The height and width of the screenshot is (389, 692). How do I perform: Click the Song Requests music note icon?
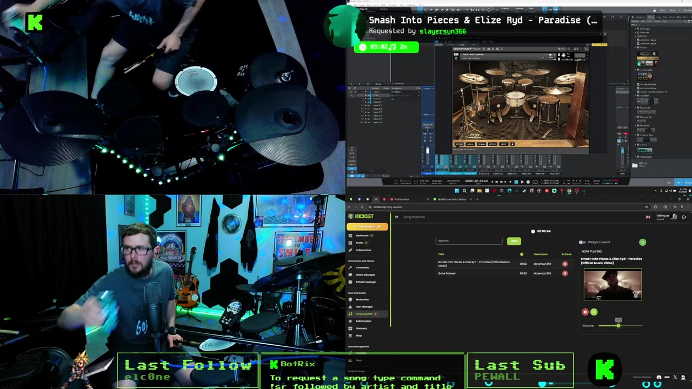pos(351,314)
